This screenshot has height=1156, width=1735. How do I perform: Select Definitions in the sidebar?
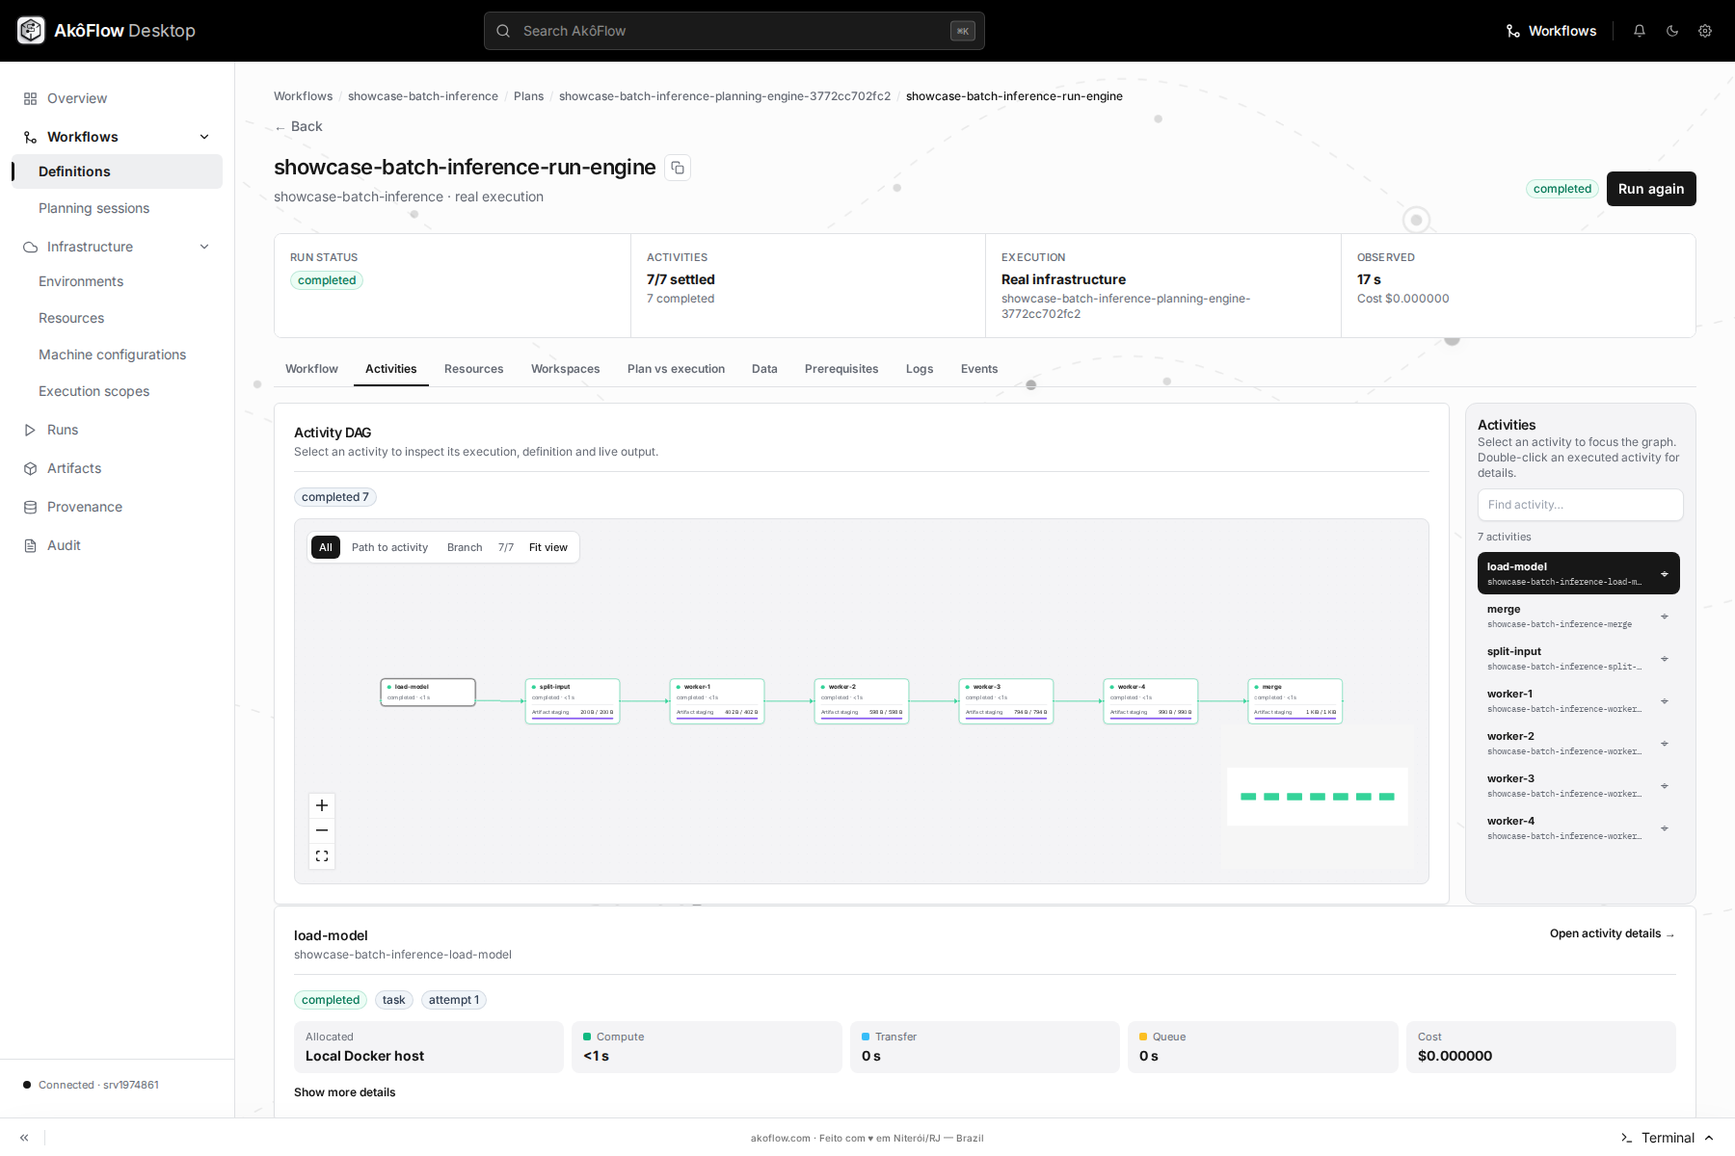tap(117, 171)
